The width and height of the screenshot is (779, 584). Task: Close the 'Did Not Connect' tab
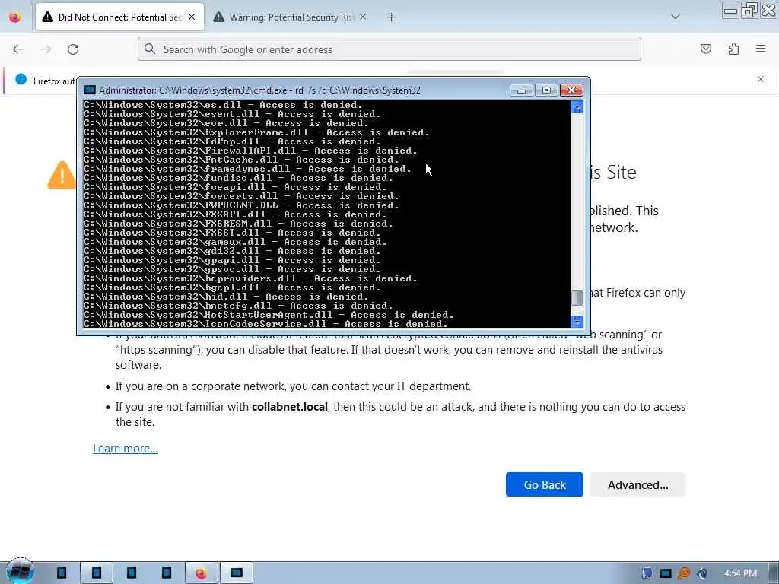[x=192, y=17]
